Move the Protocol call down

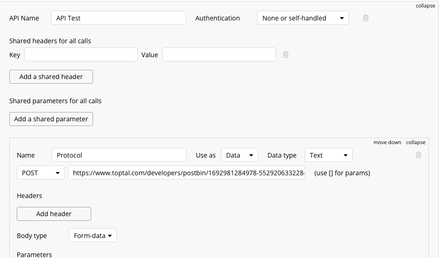[387, 142]
